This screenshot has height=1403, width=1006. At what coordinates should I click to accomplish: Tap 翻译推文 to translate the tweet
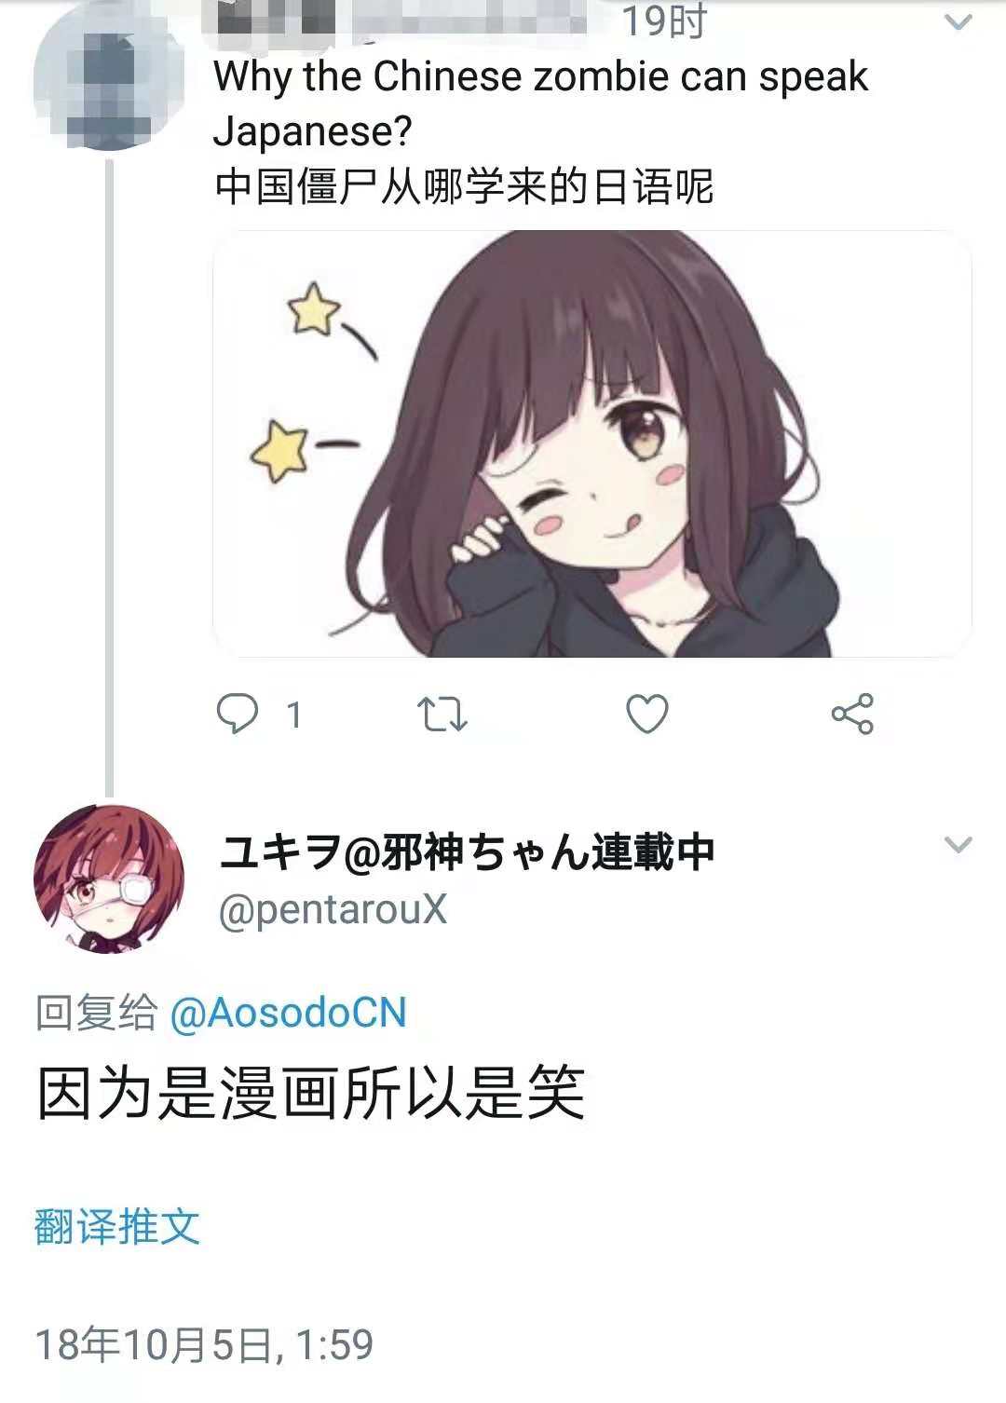117,1226
